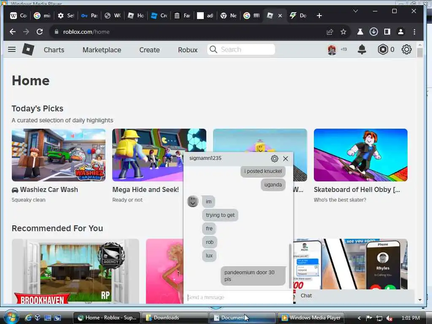Open Windows Media Player taskbar button
The height and width of the screenshot is (324, 432).
311,318
